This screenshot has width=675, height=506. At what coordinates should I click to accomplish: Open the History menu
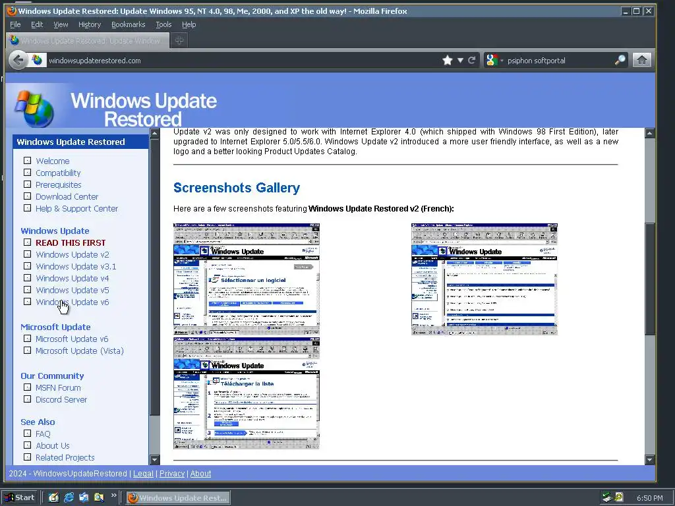tap(90, 24)
